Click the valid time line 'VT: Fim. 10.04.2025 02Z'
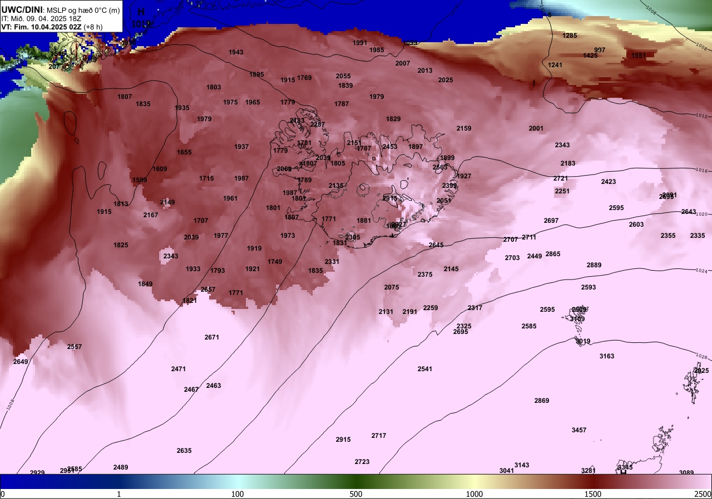This screenshot has height=499, width=712. 41,27
